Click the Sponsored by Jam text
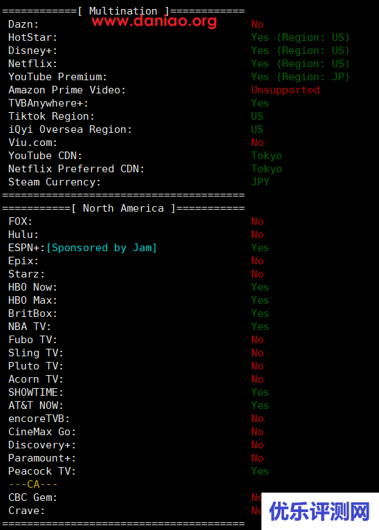Viewport: 379px width, 530px height. coord(102,248)
